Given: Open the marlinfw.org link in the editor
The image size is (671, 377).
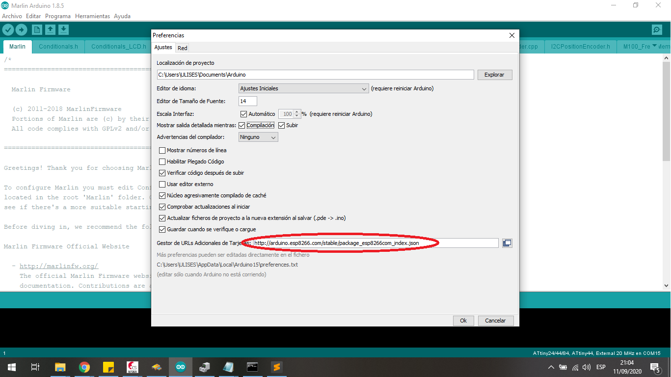Looking at the screenshot, I should [59, 266].
